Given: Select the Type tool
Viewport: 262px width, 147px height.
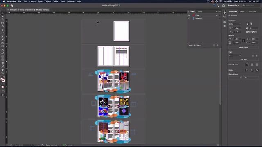Looking at the screenshot, I should pyautogui.click(x=2, y=30).
